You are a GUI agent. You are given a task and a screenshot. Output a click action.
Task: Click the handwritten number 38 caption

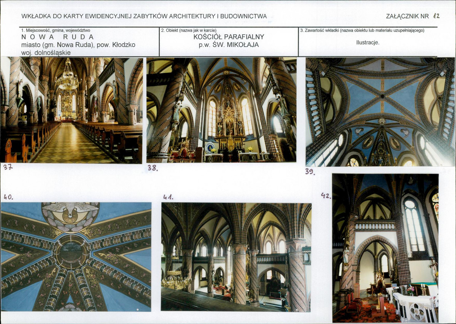153,168
